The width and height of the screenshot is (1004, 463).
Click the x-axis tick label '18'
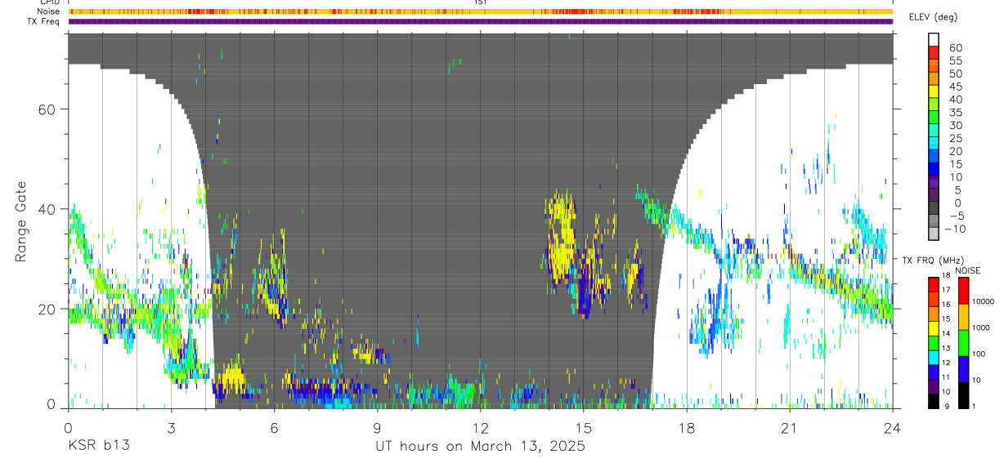tap(687, 428)
